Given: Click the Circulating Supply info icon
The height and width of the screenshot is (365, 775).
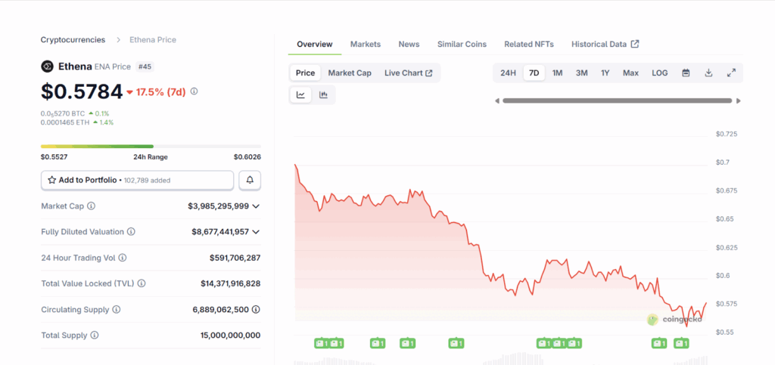Looking at the screenshot, I should [x=116, y=310].
